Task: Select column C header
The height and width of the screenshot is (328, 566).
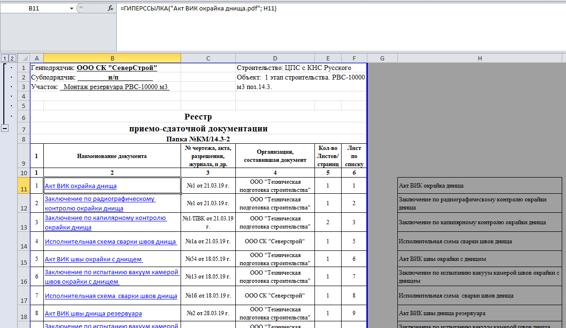Action: click(x=208, y=58)
